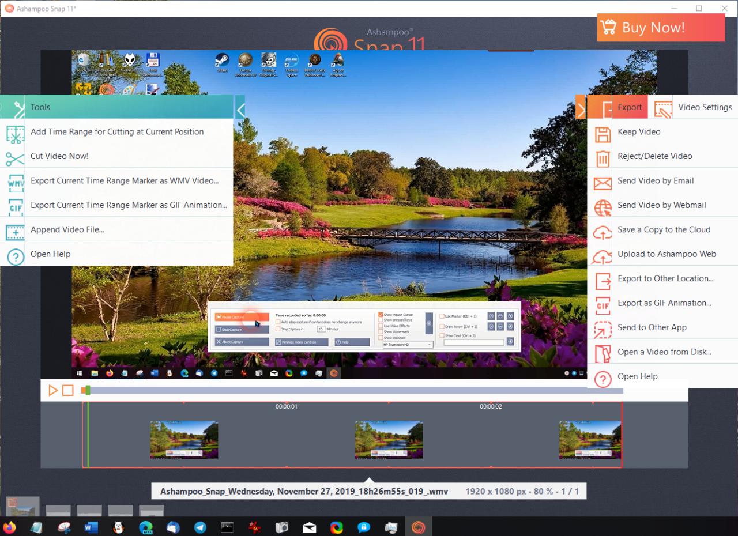
Task: Click the Tools panel header
Action: pos(117,107)
